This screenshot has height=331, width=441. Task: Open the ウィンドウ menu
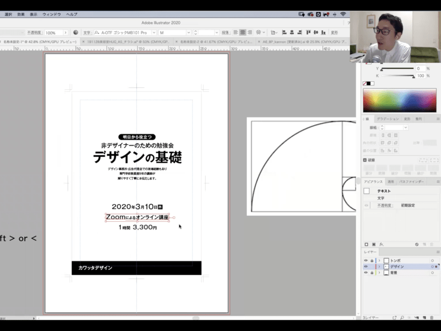(51, 14)
